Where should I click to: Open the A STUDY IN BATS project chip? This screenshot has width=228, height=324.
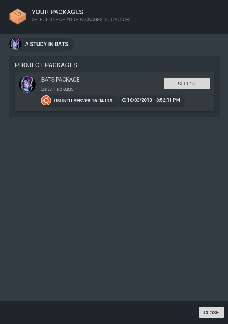click(x=40, y=44)
